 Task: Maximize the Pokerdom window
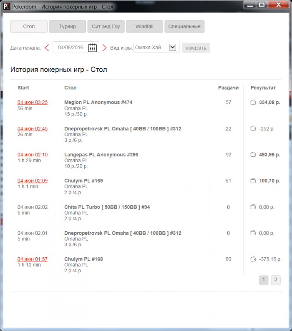pos(262,5)
